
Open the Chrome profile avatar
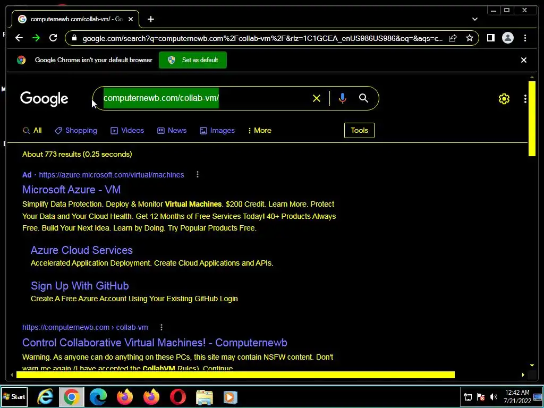tap(507, 38)
